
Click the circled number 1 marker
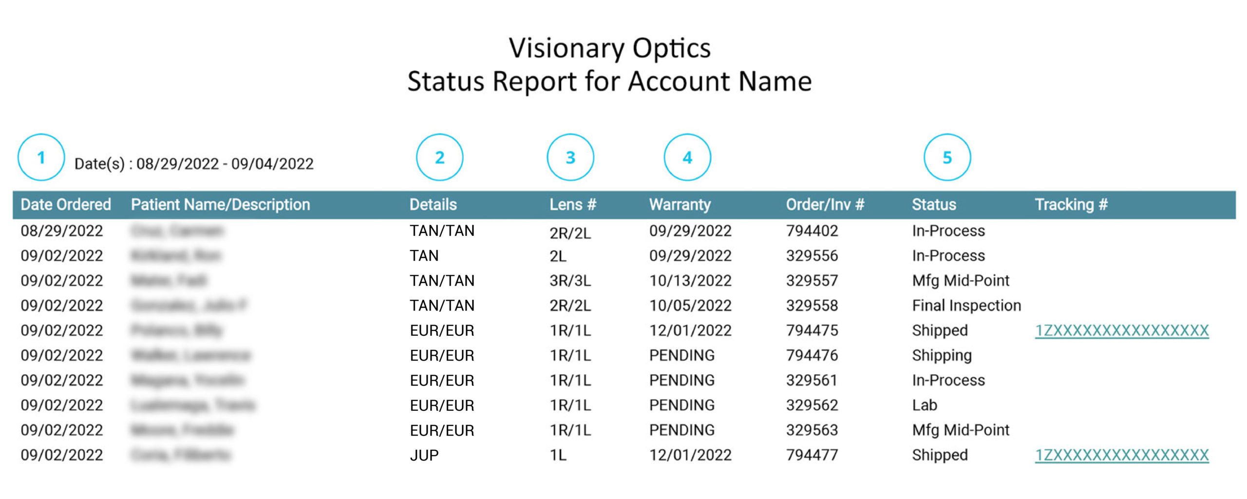click(41, 157)
